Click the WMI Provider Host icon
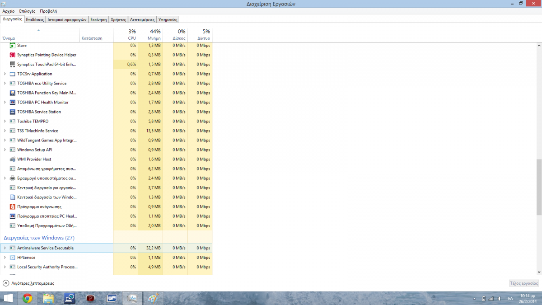This screenshot has height=305, width=542. click(13, 159)
